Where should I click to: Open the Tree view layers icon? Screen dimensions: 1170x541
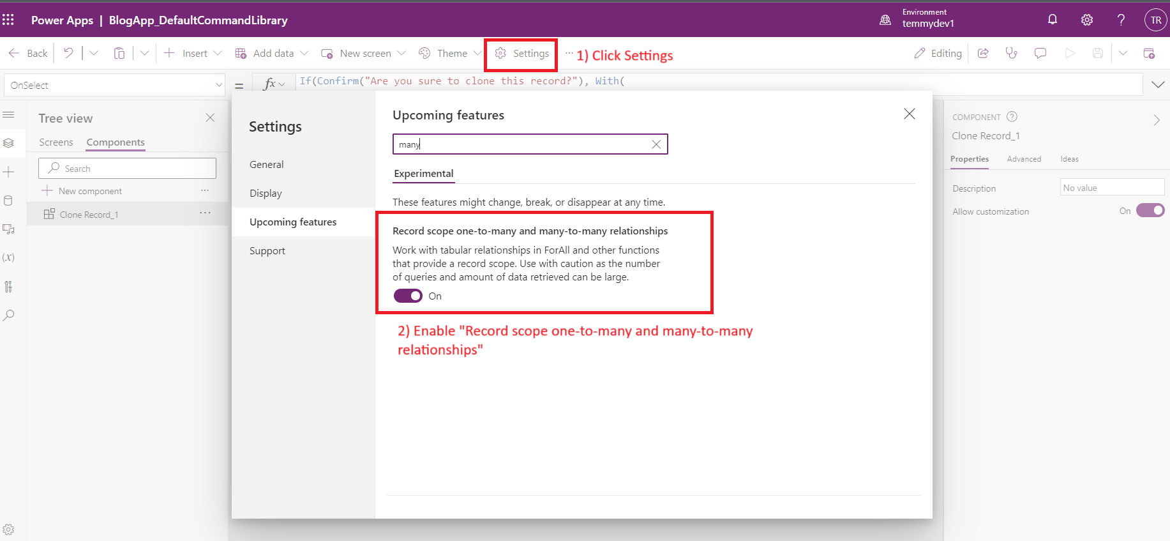(8, 143)
